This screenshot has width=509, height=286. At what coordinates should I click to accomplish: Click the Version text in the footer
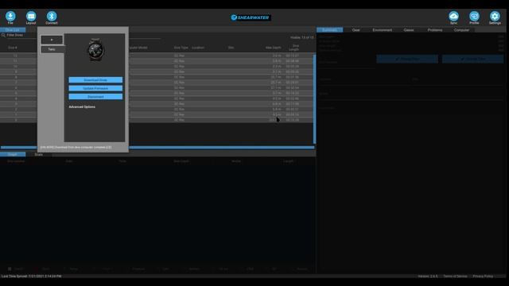coord(428,276)
